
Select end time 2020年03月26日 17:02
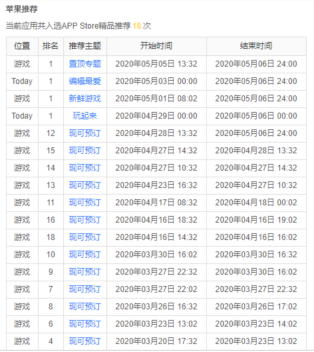[x=256, y=307]
